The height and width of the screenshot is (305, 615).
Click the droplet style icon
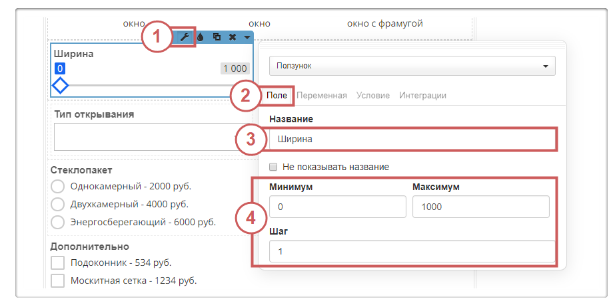[x=201, y=37]
